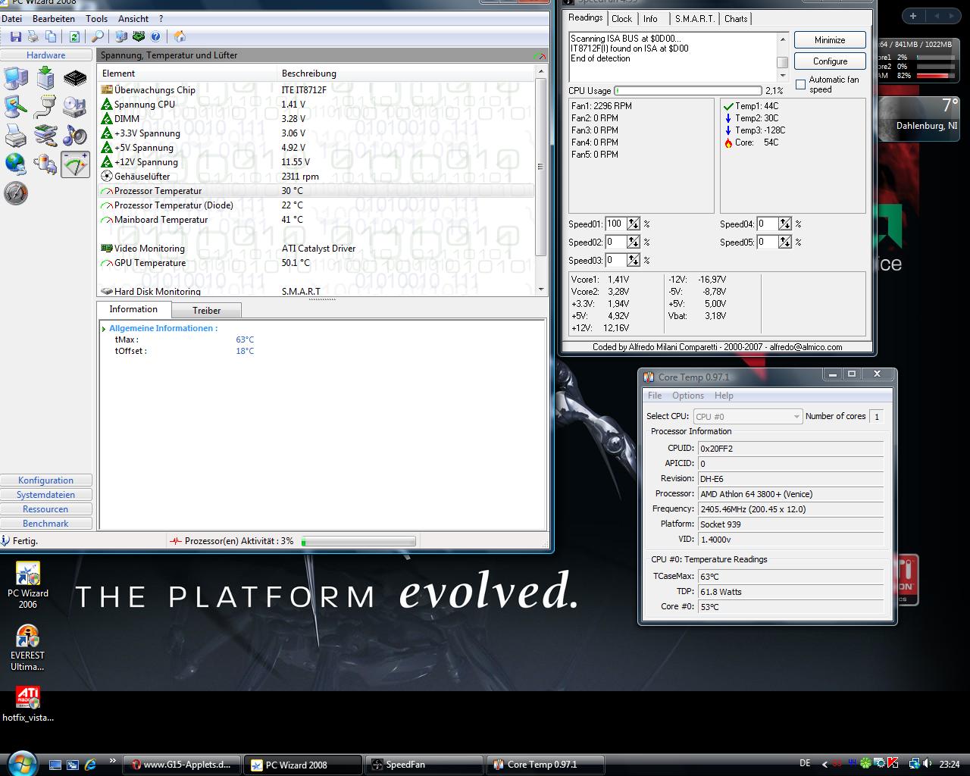Click the green chip toolbar icon
The height and width of the screenshot is (776, 970).
[139, 36]
